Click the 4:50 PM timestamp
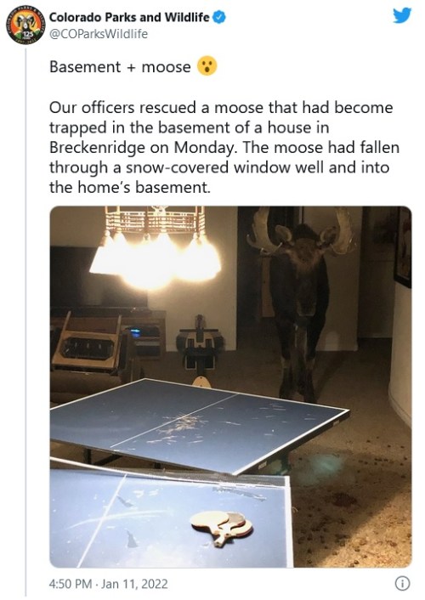 tap(71, 584)
